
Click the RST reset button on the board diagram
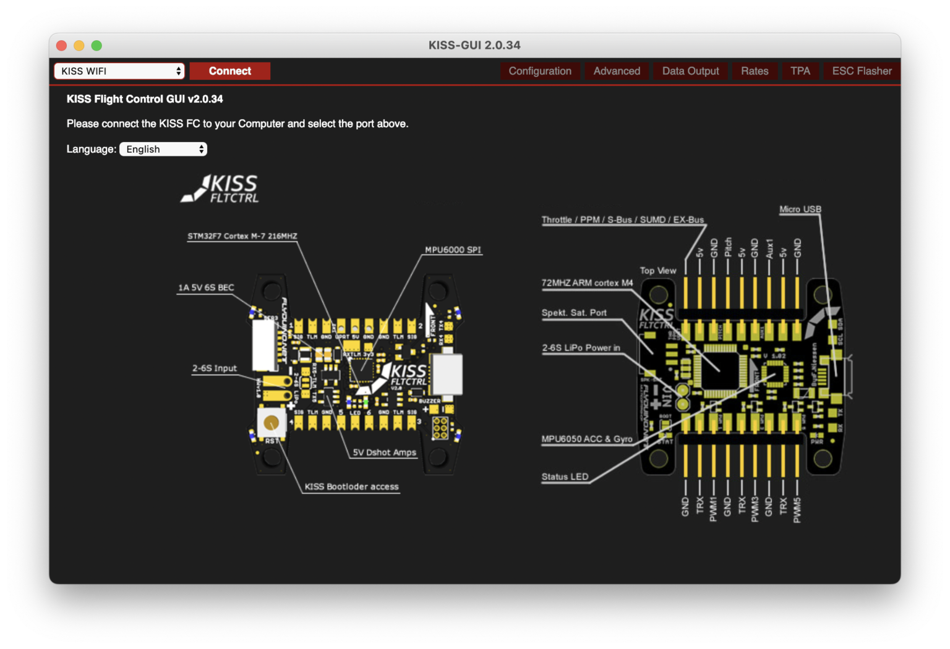pyautogui.click(x=270, y=423)
